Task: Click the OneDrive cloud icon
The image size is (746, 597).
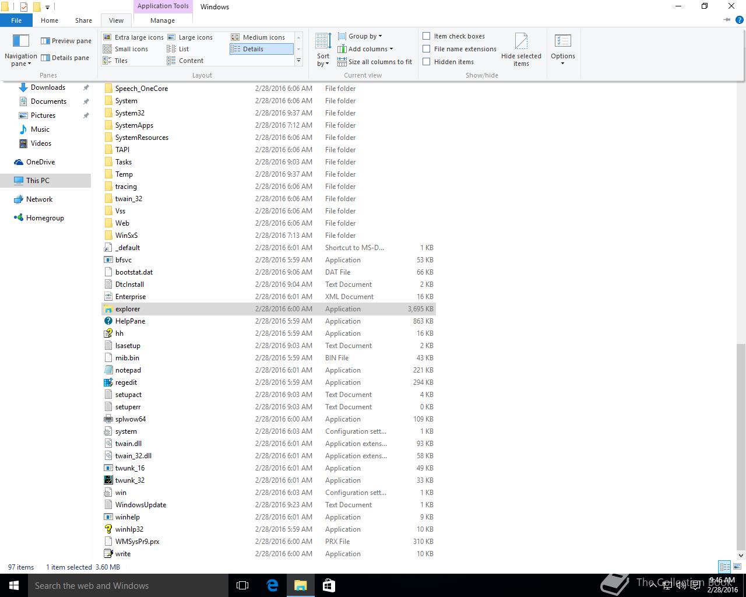Action: (19, 162)
